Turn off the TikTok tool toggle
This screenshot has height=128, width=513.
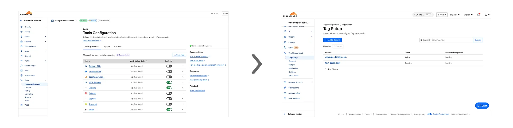pyautogui.click(x=169, y=110)
